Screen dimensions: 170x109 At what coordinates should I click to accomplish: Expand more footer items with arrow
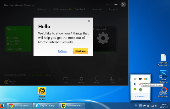pyautogui.click(x=120, y=80)
